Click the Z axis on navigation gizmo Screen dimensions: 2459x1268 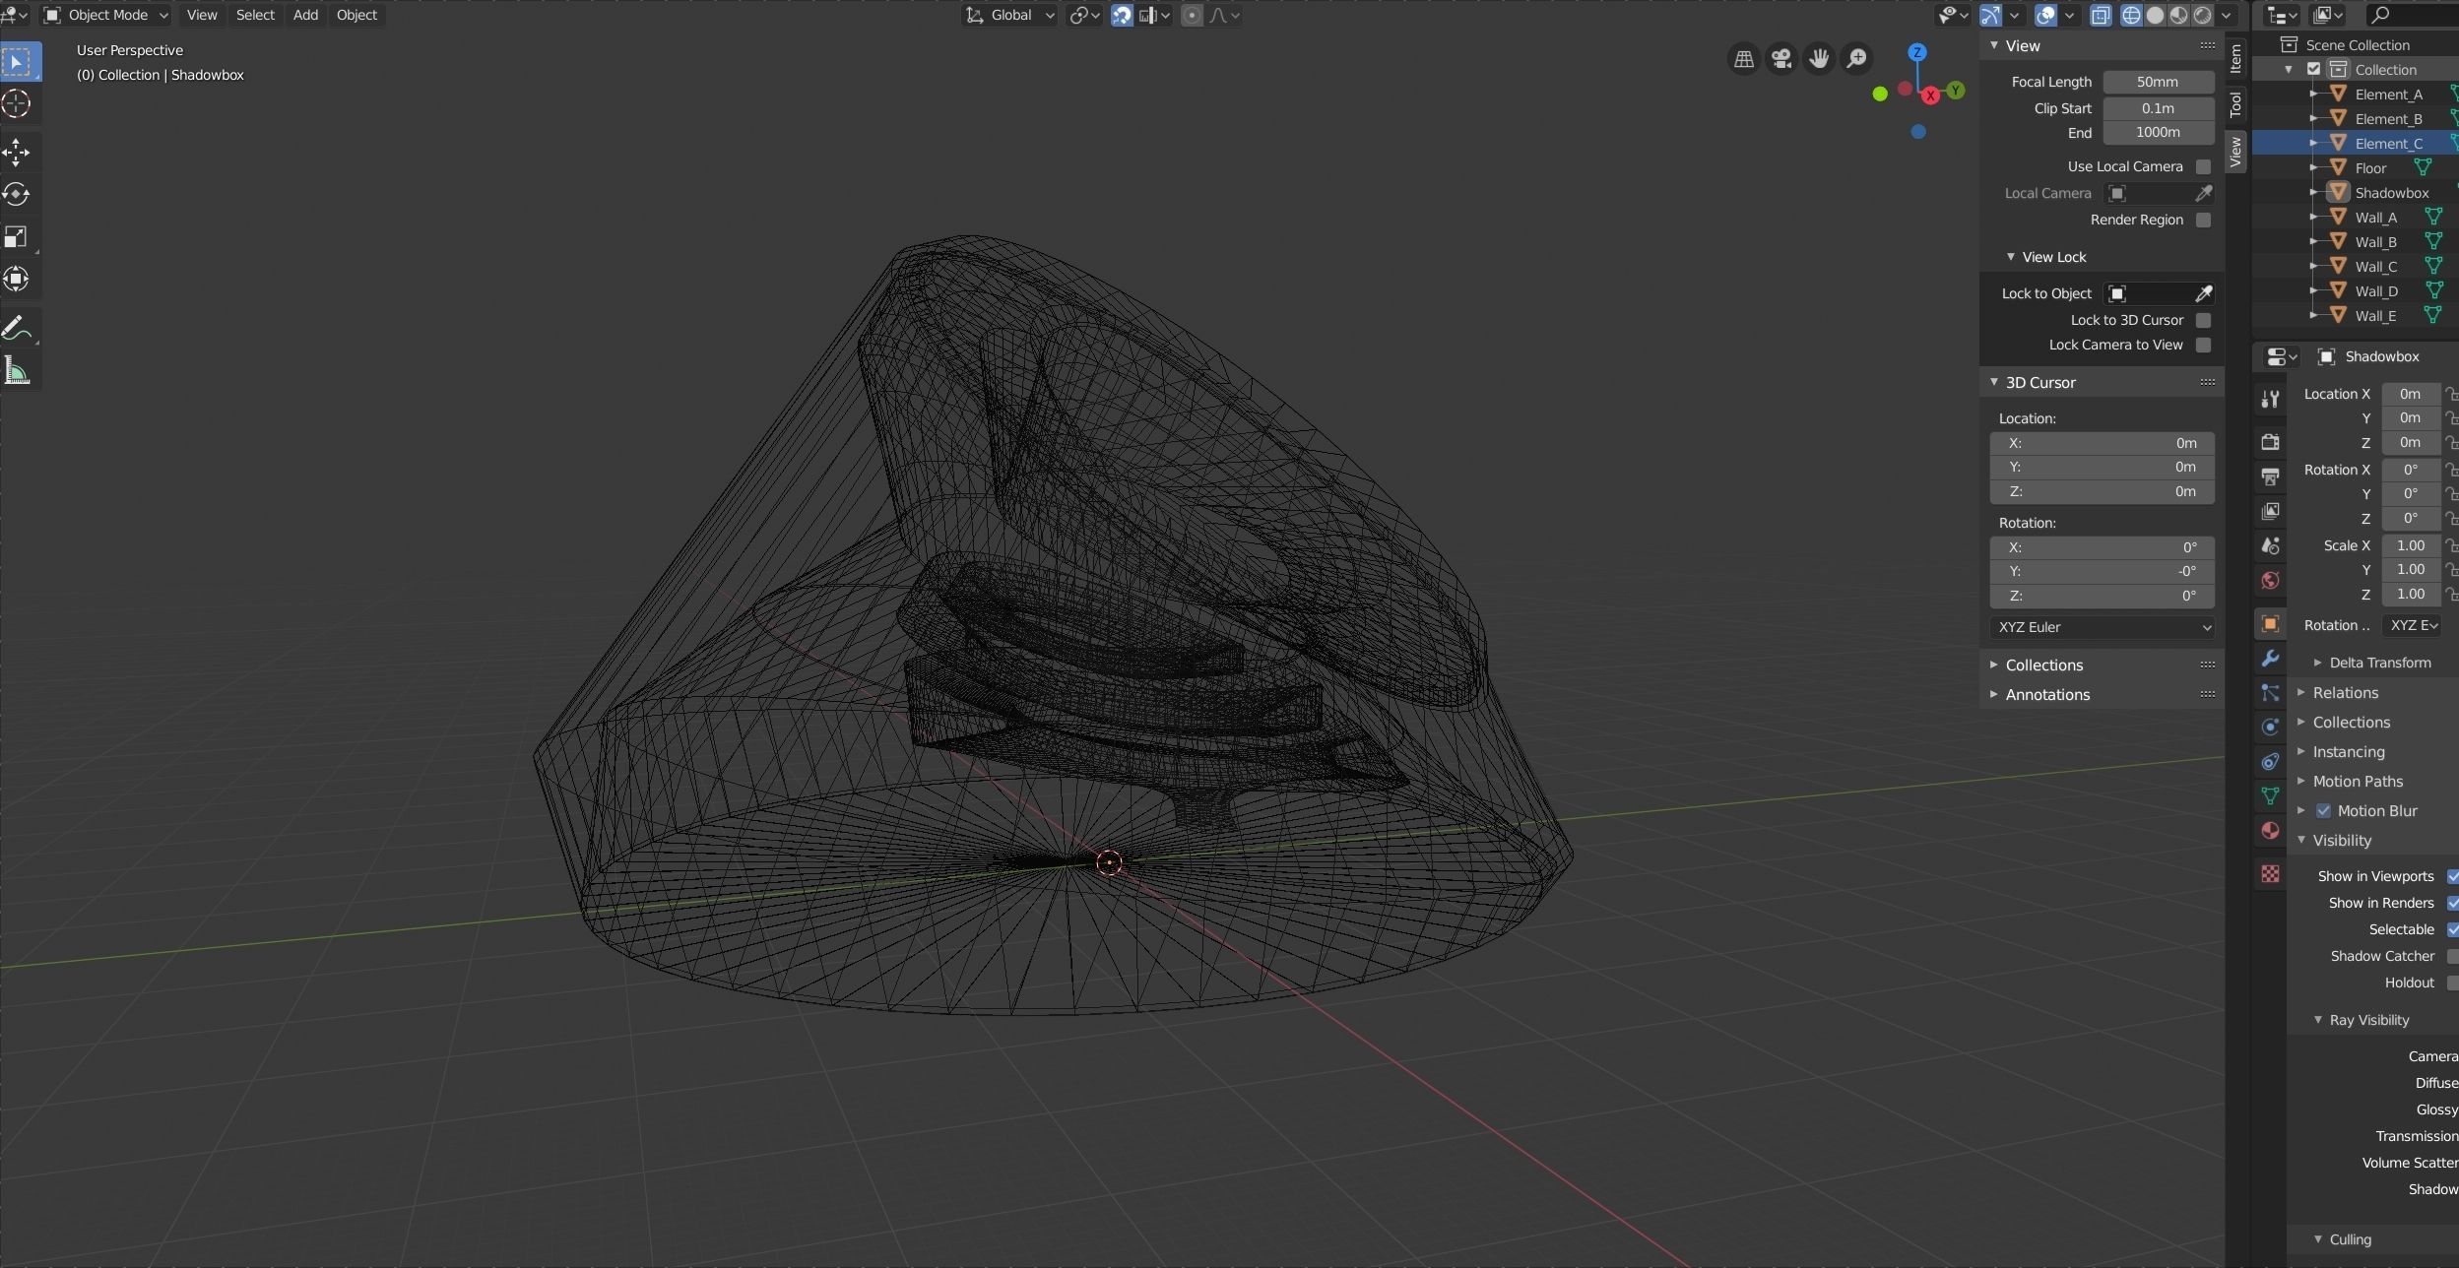(x=1916, y=52)
